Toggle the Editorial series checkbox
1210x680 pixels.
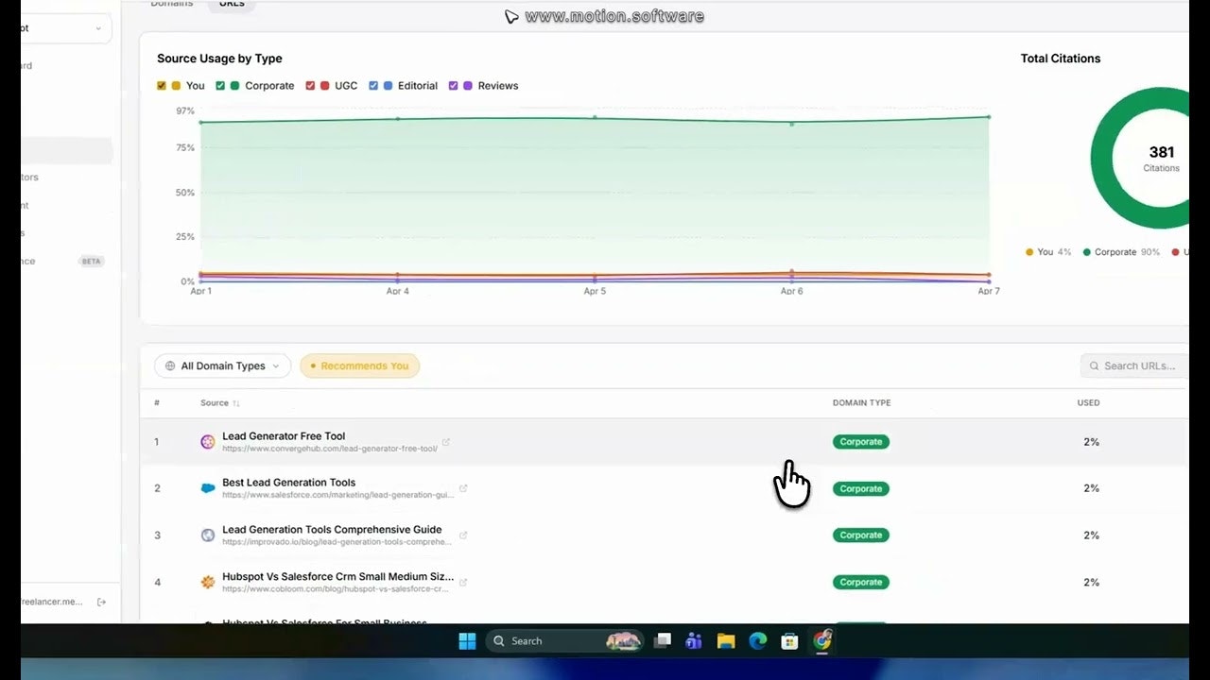(x=373, y=86)
